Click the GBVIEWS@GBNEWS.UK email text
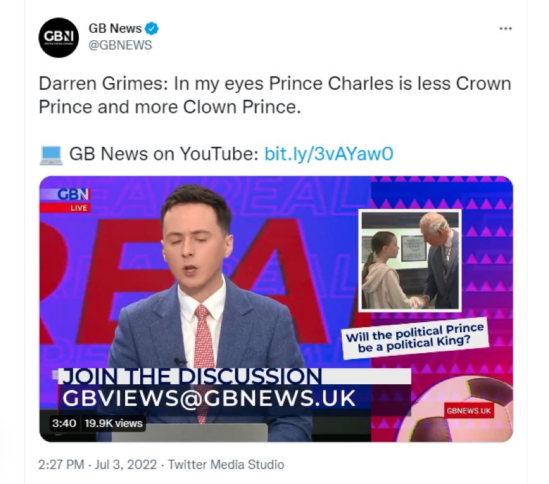The image size is (549, 484). pos(209,398)
